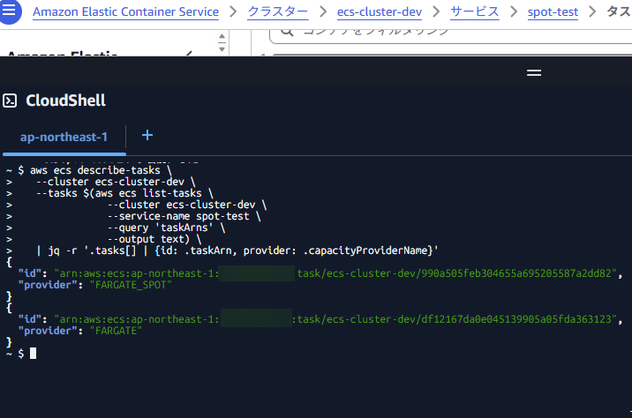Viewport: 632px width, 418px height.
Task: Click the '--output text)' line
Action: [x=154, y=239]
